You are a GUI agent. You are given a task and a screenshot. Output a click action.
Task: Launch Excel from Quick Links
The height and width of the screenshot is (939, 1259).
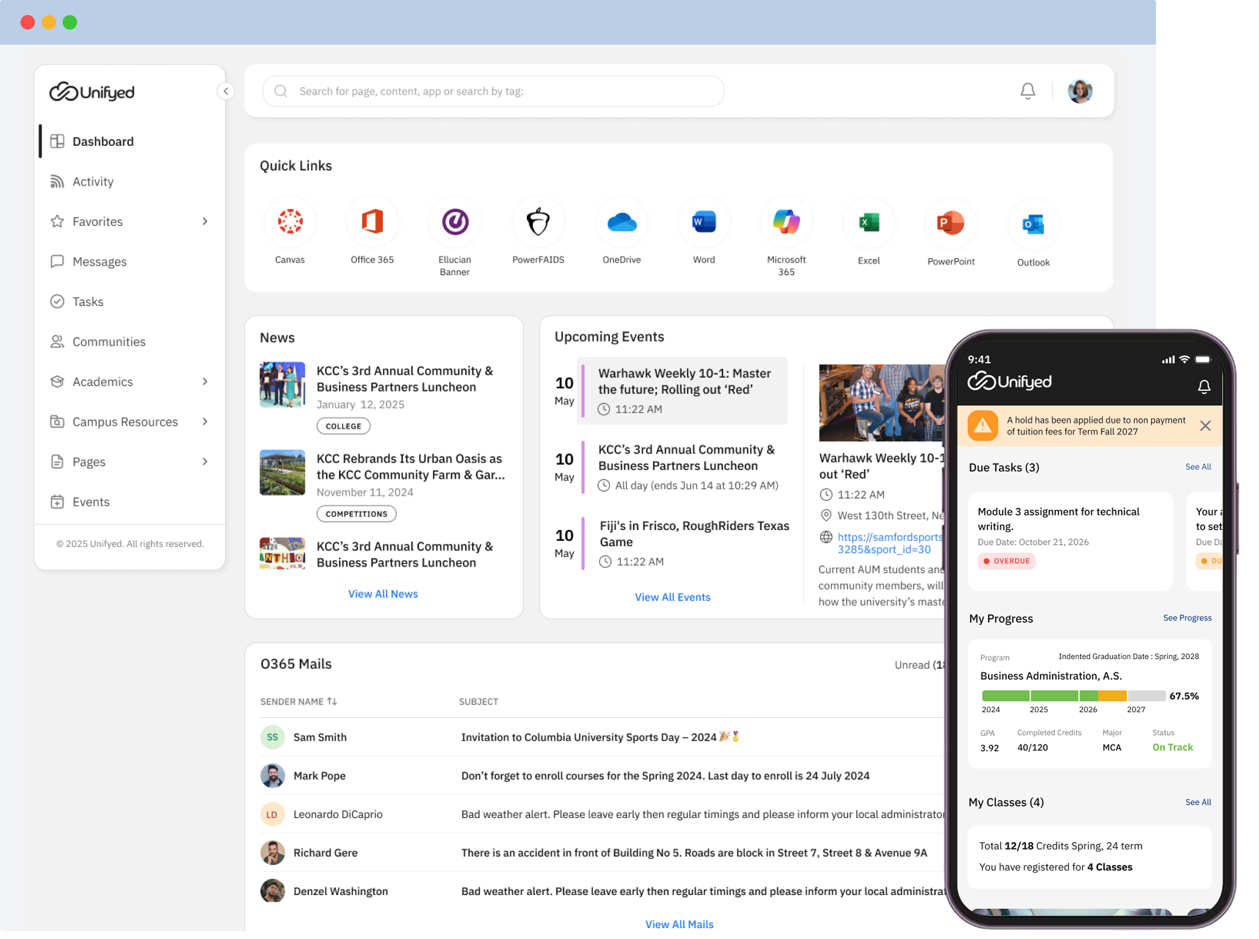pyautogui.click(x=869, y=223)
